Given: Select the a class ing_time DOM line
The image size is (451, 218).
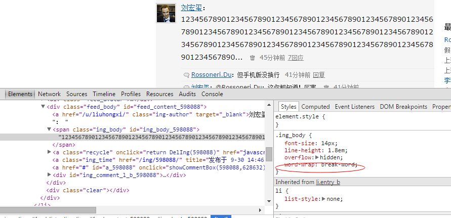Looking at the screenshot, I should click(158, 160).
